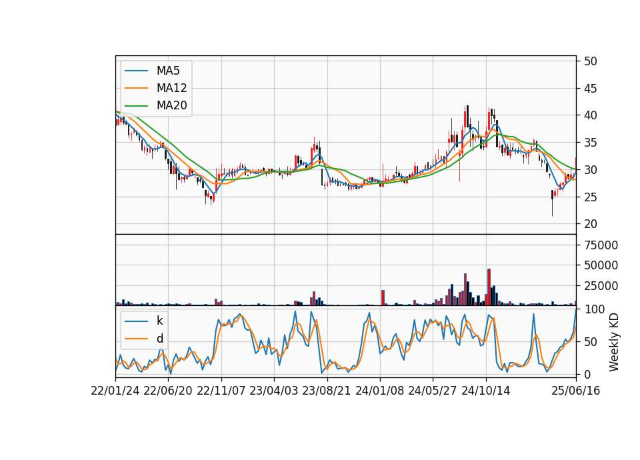Click volume axis value 75000
The image size is (640, 460).
coord(601,245)
